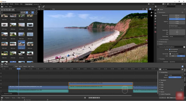Open the file browser filter settings dropdown
Screen dimensions: 186x101
(35, 12)
